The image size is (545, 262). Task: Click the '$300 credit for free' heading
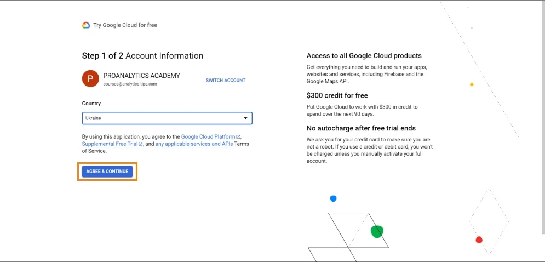pos(337,95)
